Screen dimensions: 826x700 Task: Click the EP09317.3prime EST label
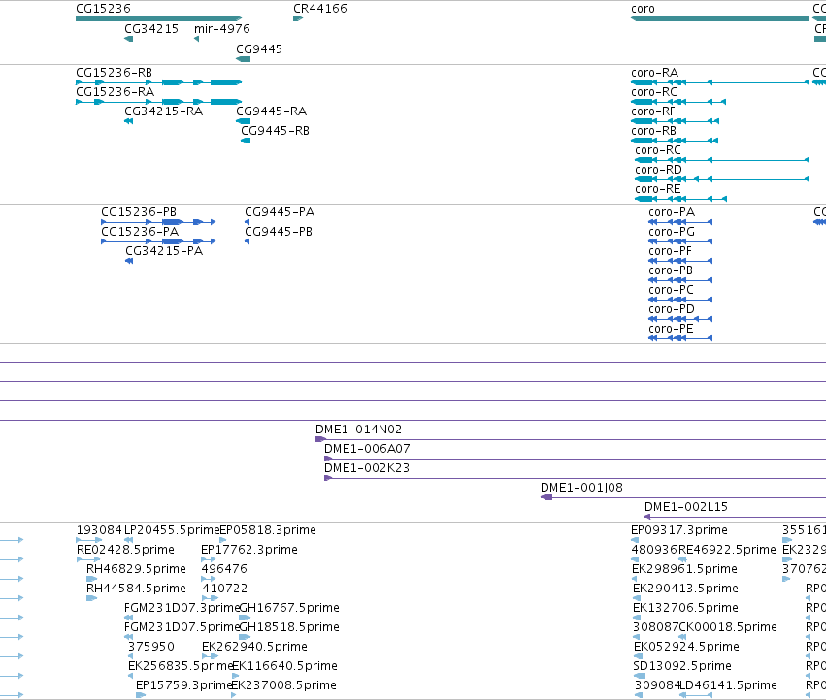click(679, 530)
